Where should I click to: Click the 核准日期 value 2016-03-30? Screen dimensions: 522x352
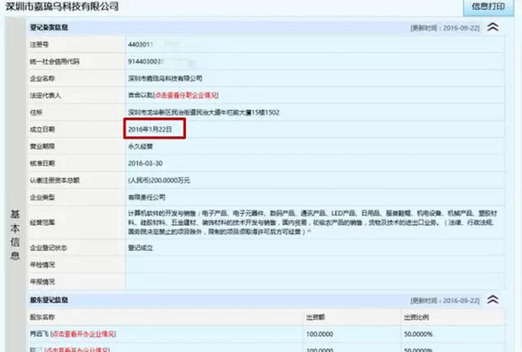click(145, 163)
